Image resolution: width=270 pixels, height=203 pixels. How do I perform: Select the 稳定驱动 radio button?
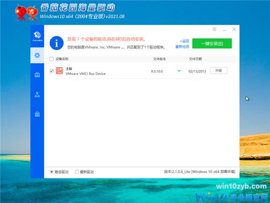(x=51, y=172)
